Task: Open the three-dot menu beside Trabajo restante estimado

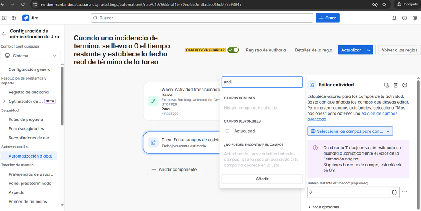Action: 405,192
